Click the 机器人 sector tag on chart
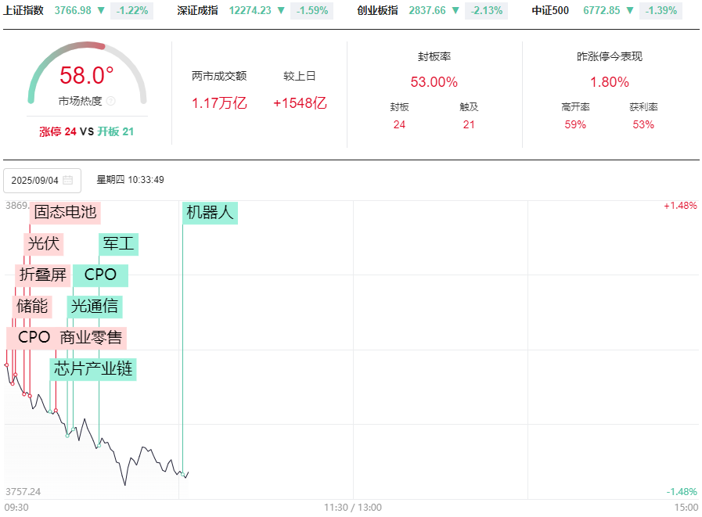The width and height of the screenshot is (702, 517). pos(210,212)
